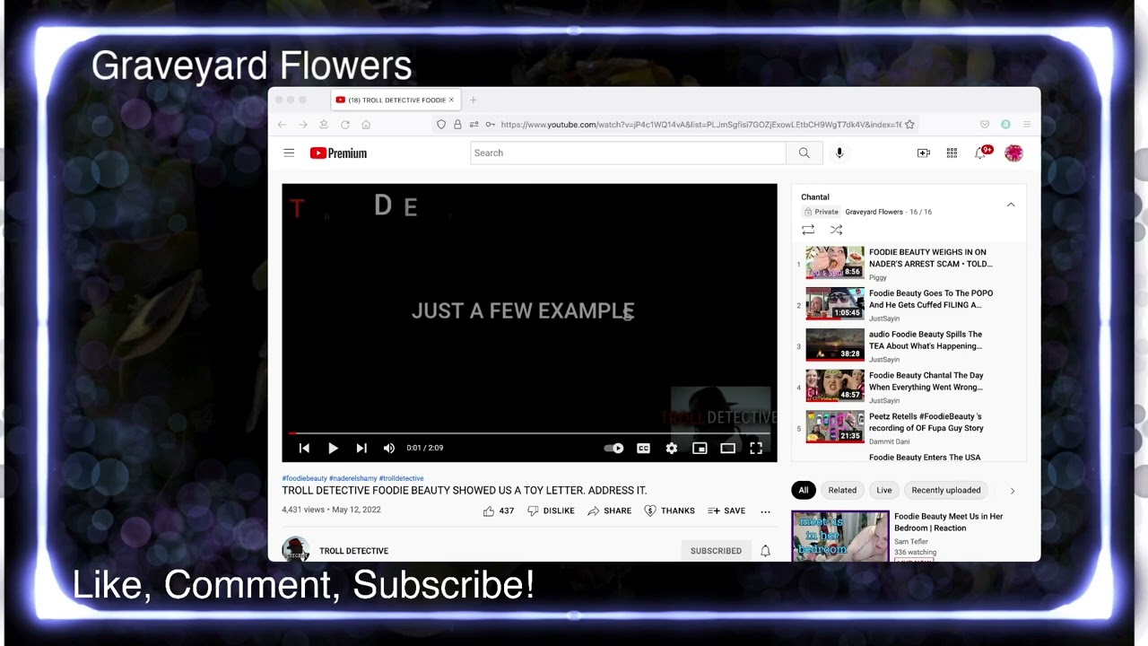Select the Related filter chip
Image resolution: width=1148 pixels, height=646 pixels.
pos(842,490)
